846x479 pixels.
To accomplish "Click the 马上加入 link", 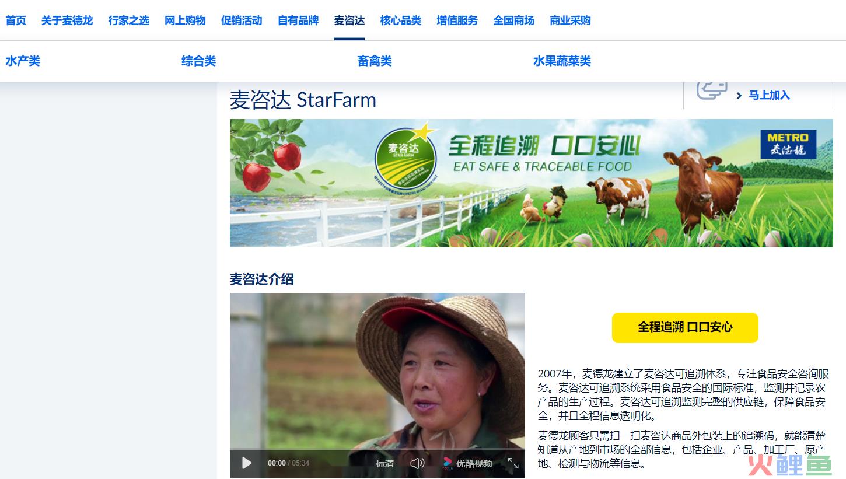I will point(769,95).
